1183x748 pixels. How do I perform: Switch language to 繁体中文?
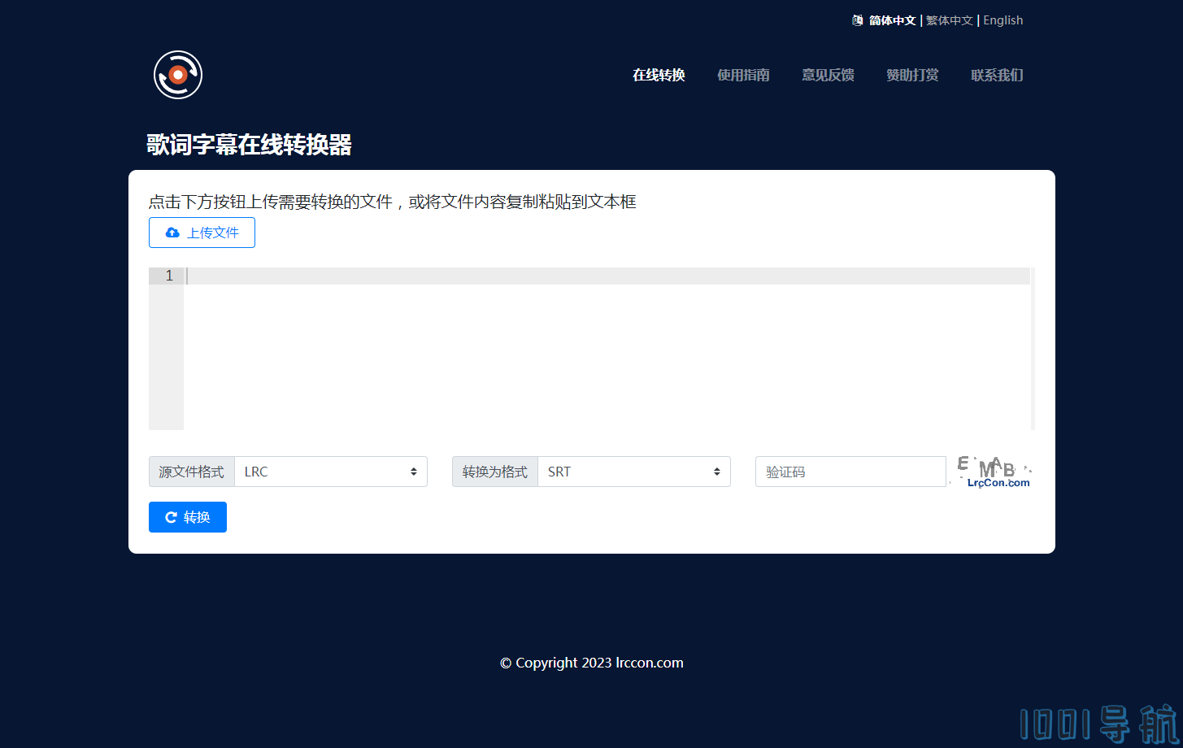949,20
